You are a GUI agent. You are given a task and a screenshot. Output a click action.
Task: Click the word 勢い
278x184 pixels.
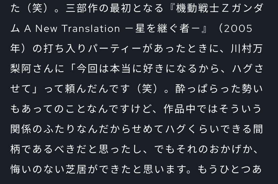point(252,89)
